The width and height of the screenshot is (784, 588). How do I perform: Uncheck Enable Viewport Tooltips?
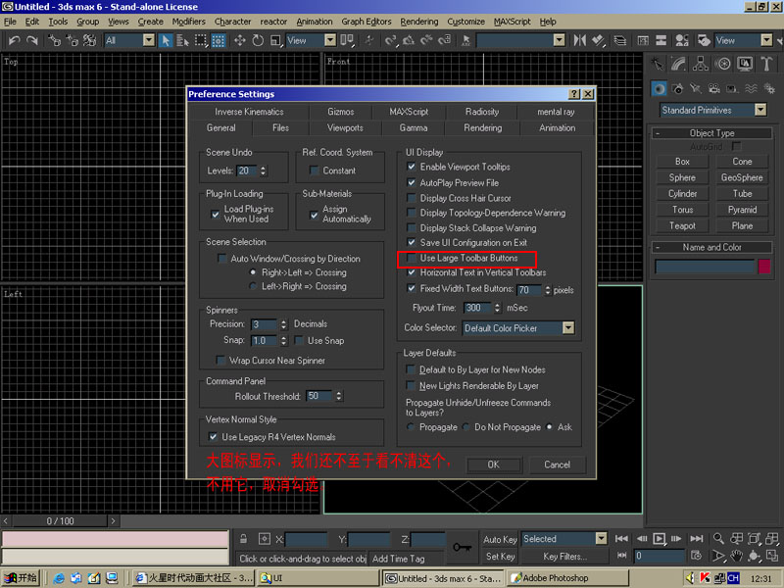coord(412,167)
